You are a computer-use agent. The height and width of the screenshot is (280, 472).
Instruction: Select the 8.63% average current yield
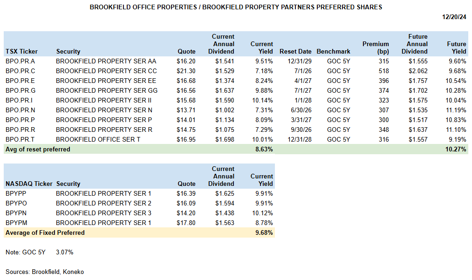[264, 150]
